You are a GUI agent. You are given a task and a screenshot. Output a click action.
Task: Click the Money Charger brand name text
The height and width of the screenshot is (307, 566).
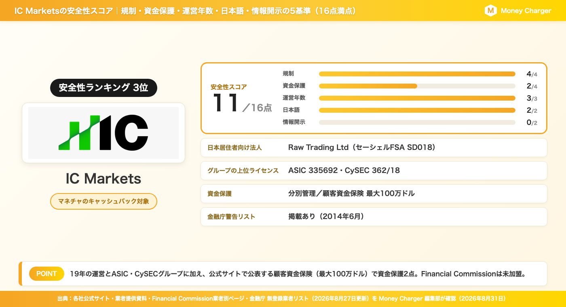526,11
